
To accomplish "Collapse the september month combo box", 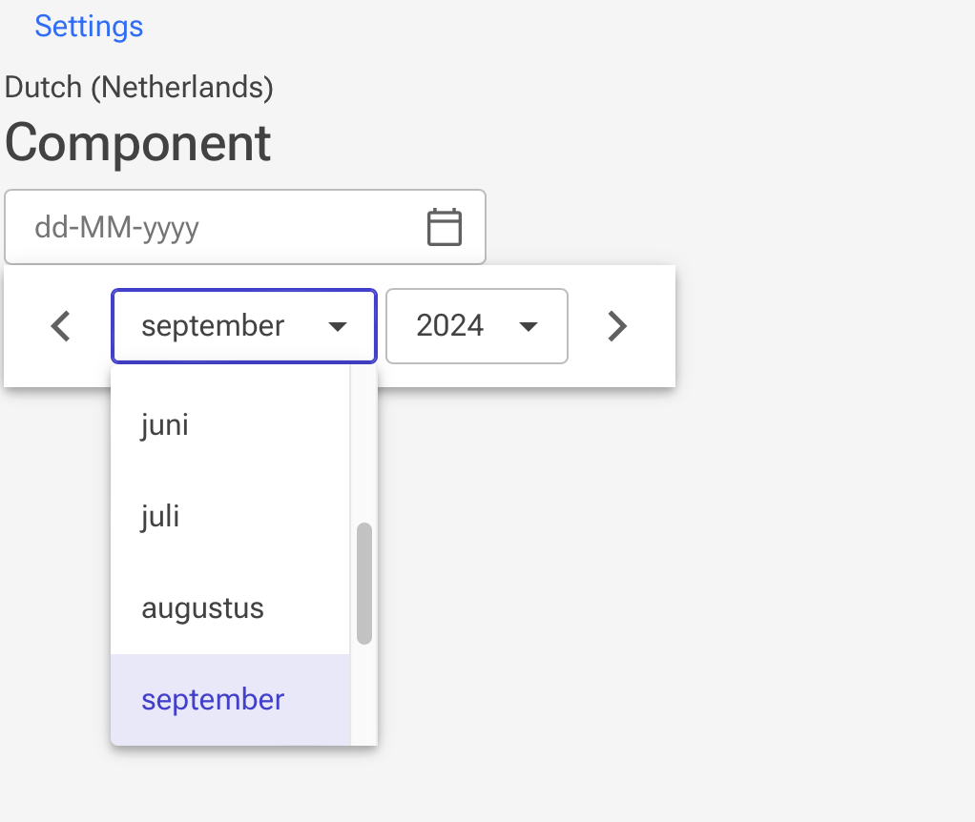I will tap(244, 326).
